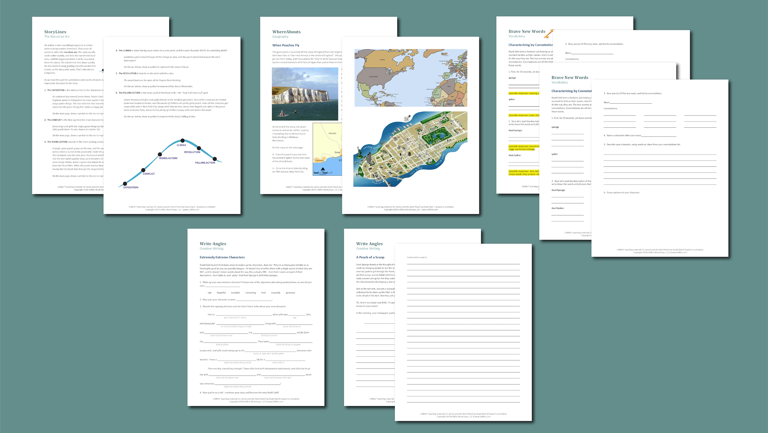Select the EXPOSITION dot on the arc

(x=125, y=184)
